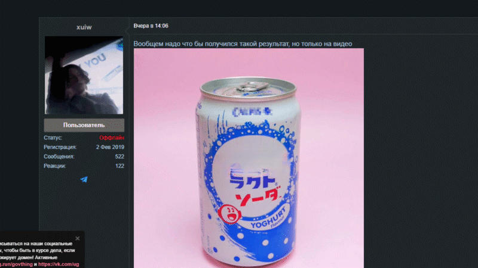The height and width of the screenshot is (268, 478).
Task: Select the Регистрация: label
Action: (x=60, y=147)
